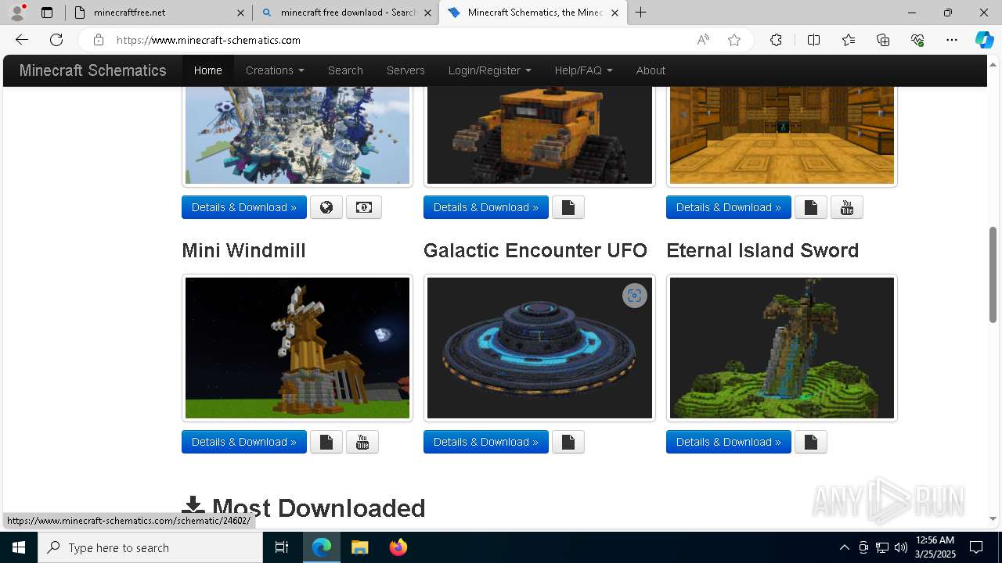Open a new browser tab
This screenshot has width=1002, height=563.
[x=641, y=13]
